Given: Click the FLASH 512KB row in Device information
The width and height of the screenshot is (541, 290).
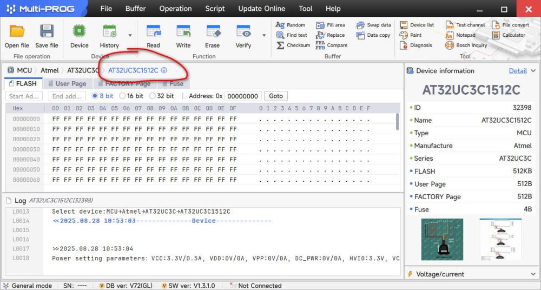Looking at the screenshot, I should coord(471,171).
